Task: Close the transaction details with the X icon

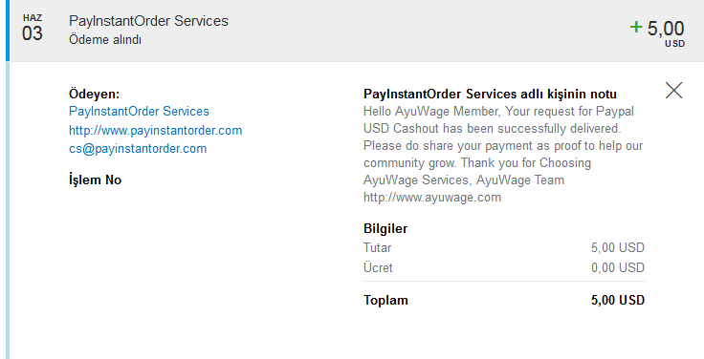Action: tap(673, 91)
